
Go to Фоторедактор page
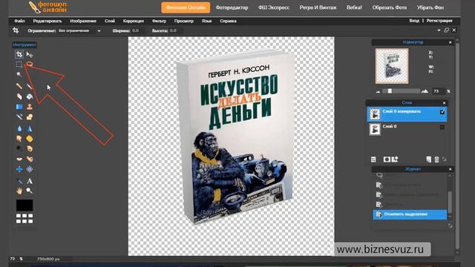point(232,7)
